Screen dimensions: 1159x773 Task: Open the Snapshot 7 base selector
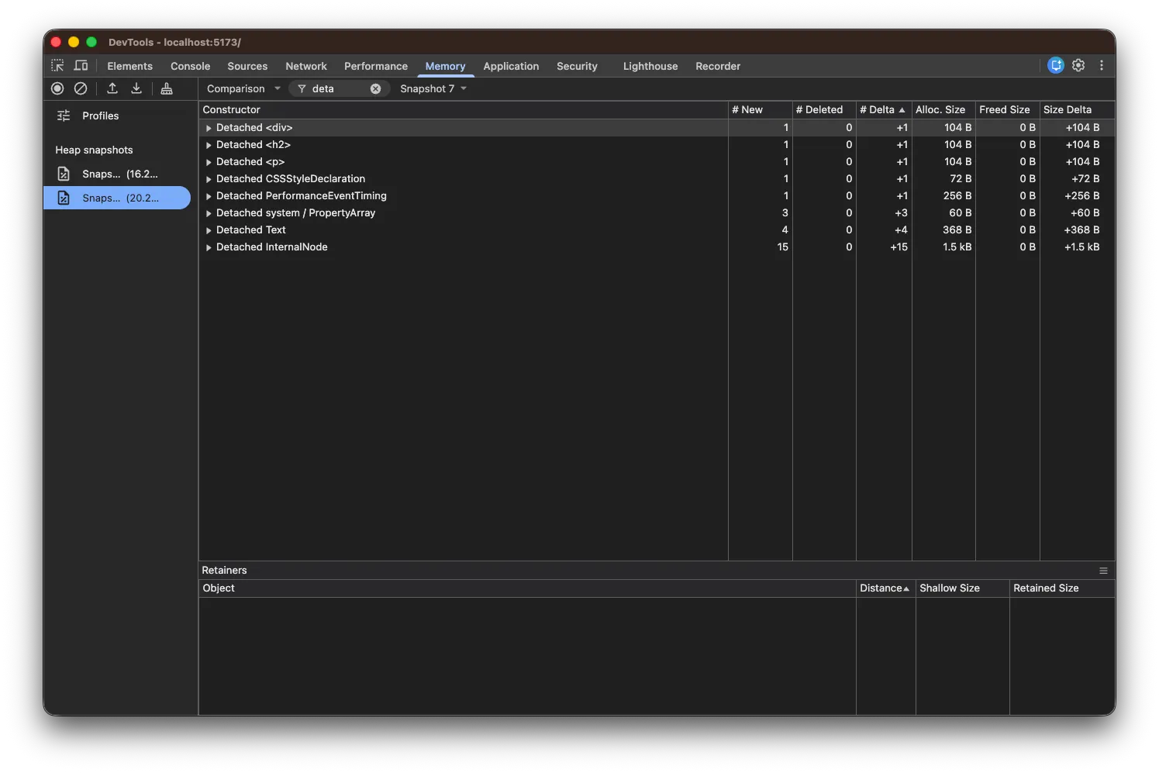click(433, 88)
